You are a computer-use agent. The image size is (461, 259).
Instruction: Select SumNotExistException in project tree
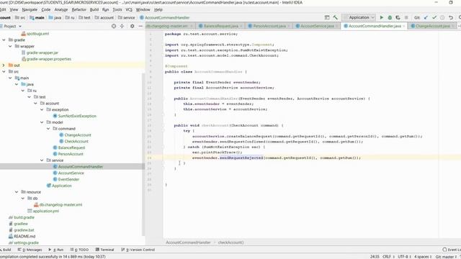coord(77,116)
